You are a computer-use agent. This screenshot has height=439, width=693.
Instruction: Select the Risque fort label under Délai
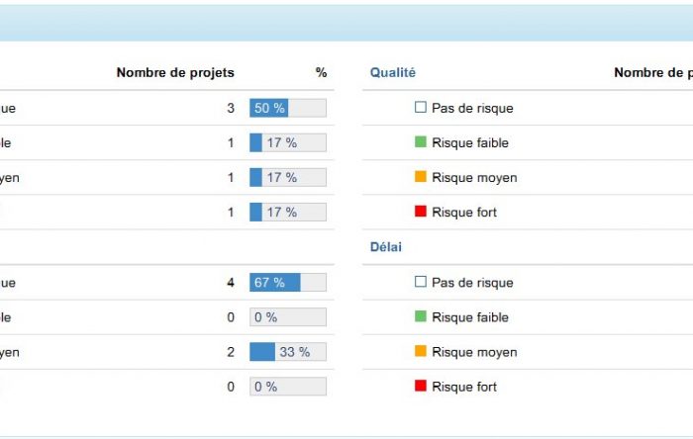pos(464,387)
